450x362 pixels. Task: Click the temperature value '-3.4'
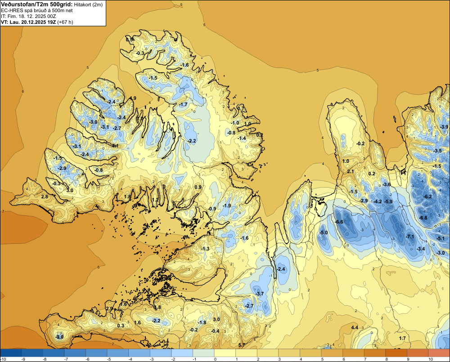[x=421, y=249]
